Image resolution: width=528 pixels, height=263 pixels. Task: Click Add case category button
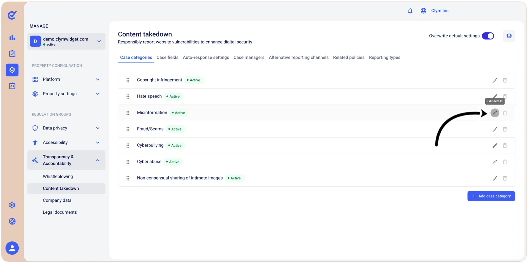(x=491, y=196)
